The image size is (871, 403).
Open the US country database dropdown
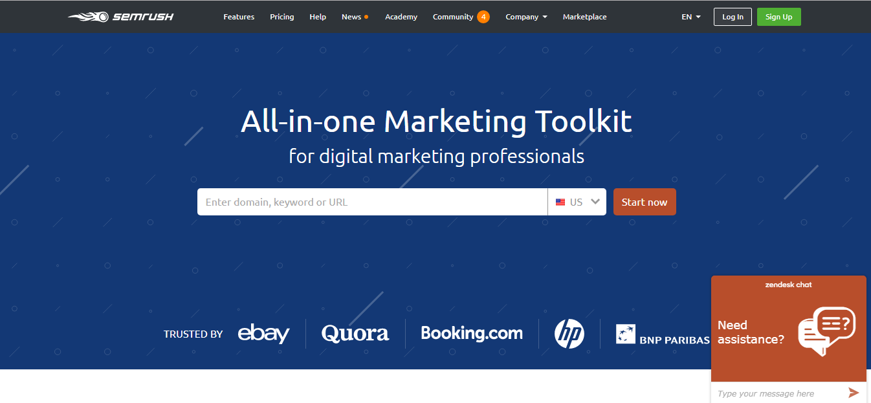577,202
